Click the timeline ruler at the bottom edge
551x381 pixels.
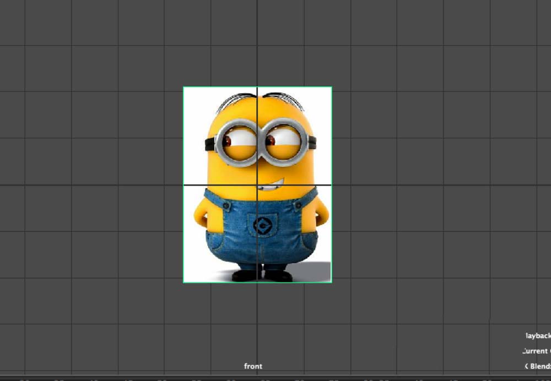click(275, 378)
